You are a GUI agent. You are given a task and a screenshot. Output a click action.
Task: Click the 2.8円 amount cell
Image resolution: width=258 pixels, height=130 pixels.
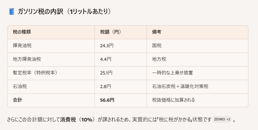click(x=106, y=86)
